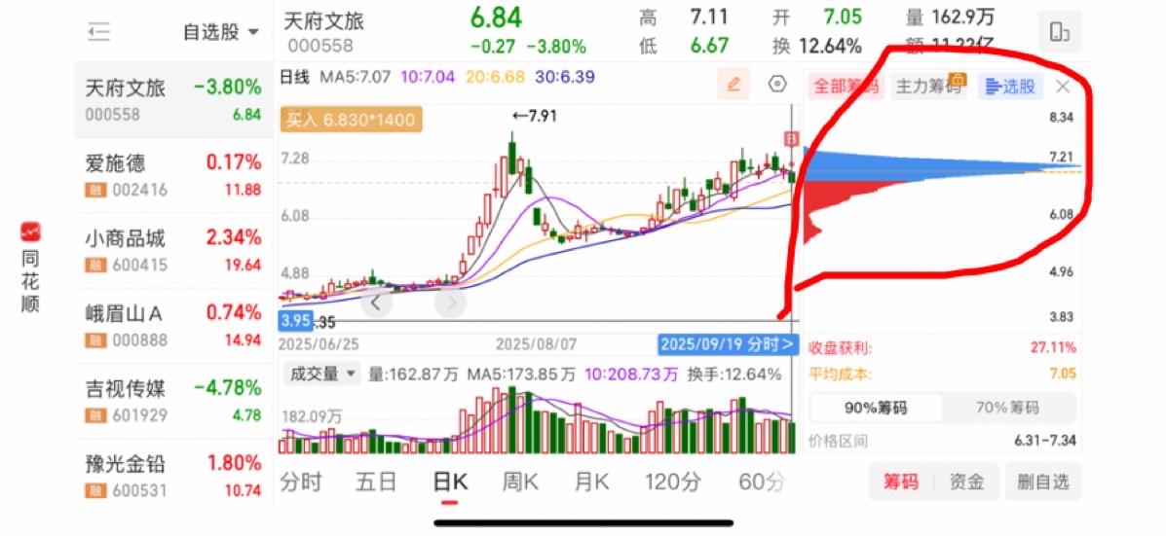Close the chip distribution panel
Viewport: 1166px width, 536px height.
pyautogui.click(x=1064, y=87)
